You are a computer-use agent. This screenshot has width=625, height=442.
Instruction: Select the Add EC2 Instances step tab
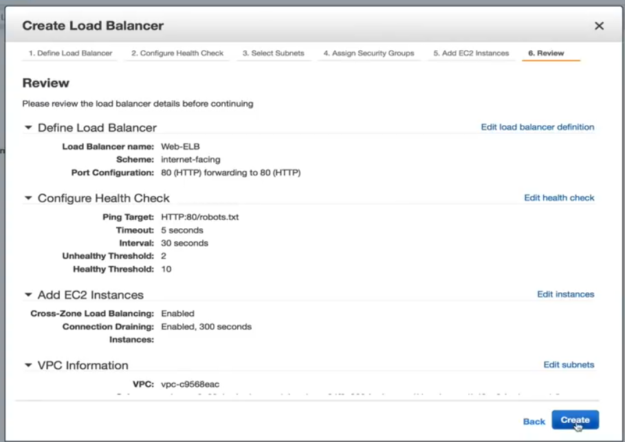coord(471,53)
